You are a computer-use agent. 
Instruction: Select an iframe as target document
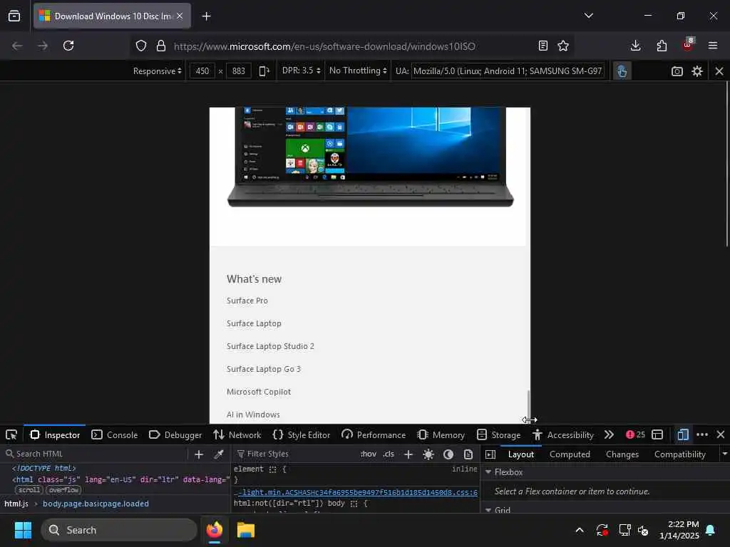[657, 434]
